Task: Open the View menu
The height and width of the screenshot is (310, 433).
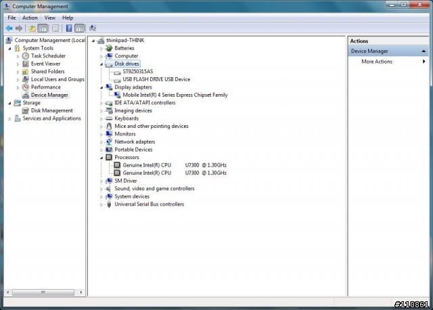Action: 50,18
